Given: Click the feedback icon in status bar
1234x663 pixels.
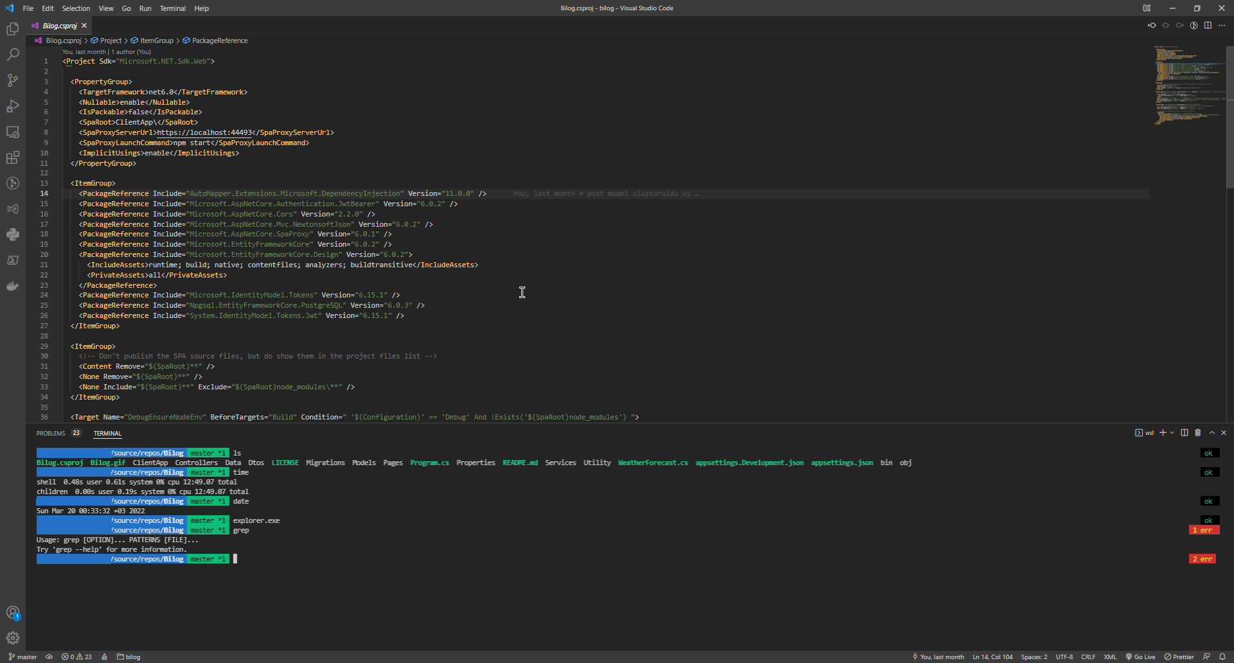Looking at the screenshot, I should coord(1206,657).
